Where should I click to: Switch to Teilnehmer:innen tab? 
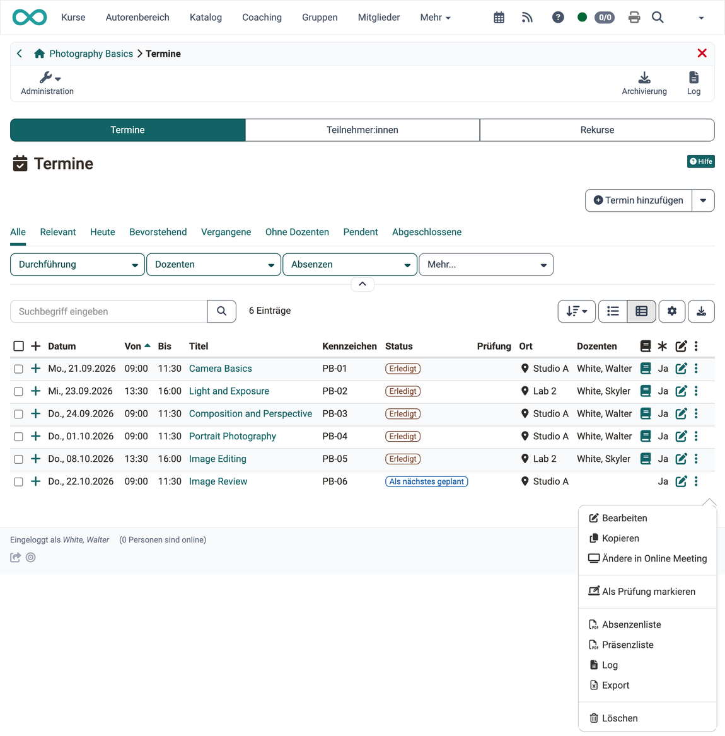tap(362, 130)
